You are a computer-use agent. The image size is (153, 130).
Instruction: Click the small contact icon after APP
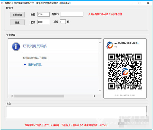(x=138, y=43)
